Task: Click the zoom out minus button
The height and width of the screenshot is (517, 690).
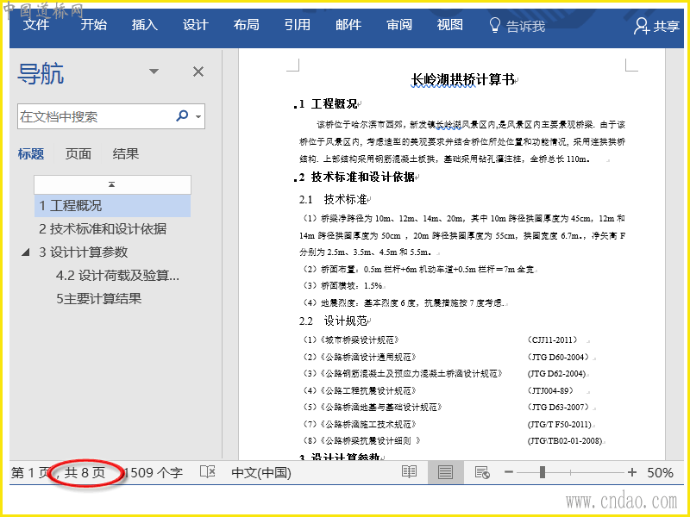Action: (509, 472)
